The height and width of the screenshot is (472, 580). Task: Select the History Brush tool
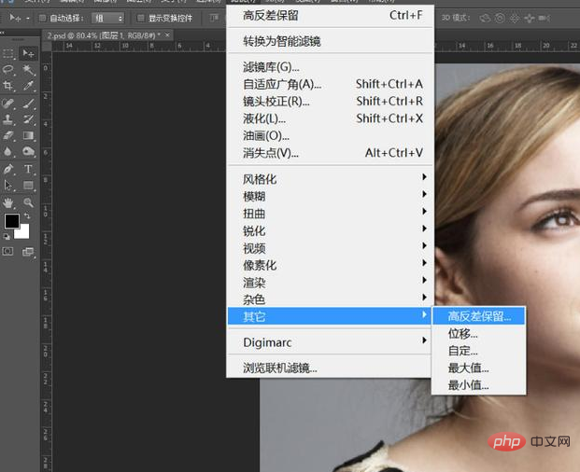click(28, 119)
